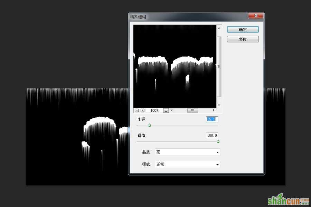Click preview scroll-up arrow
The width and height of the screenshot is (311, 207).
pos(219,28)
